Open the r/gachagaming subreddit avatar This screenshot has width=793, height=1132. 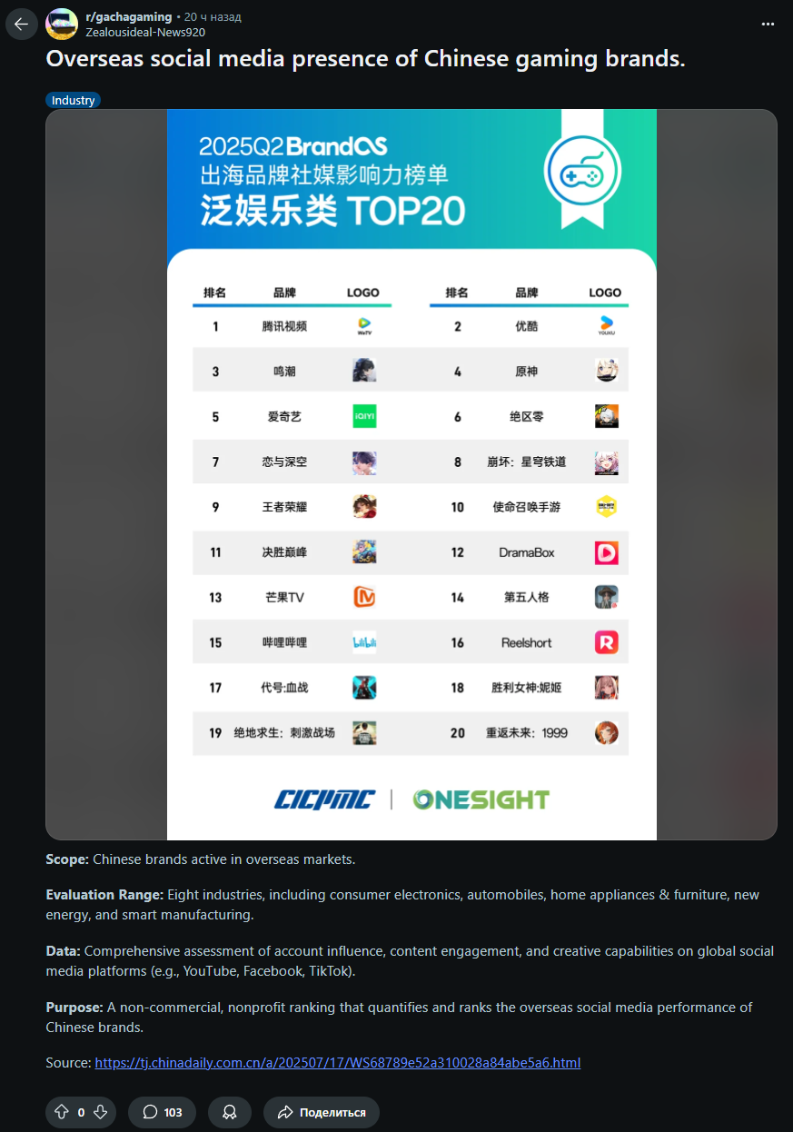tap(62, 24)
